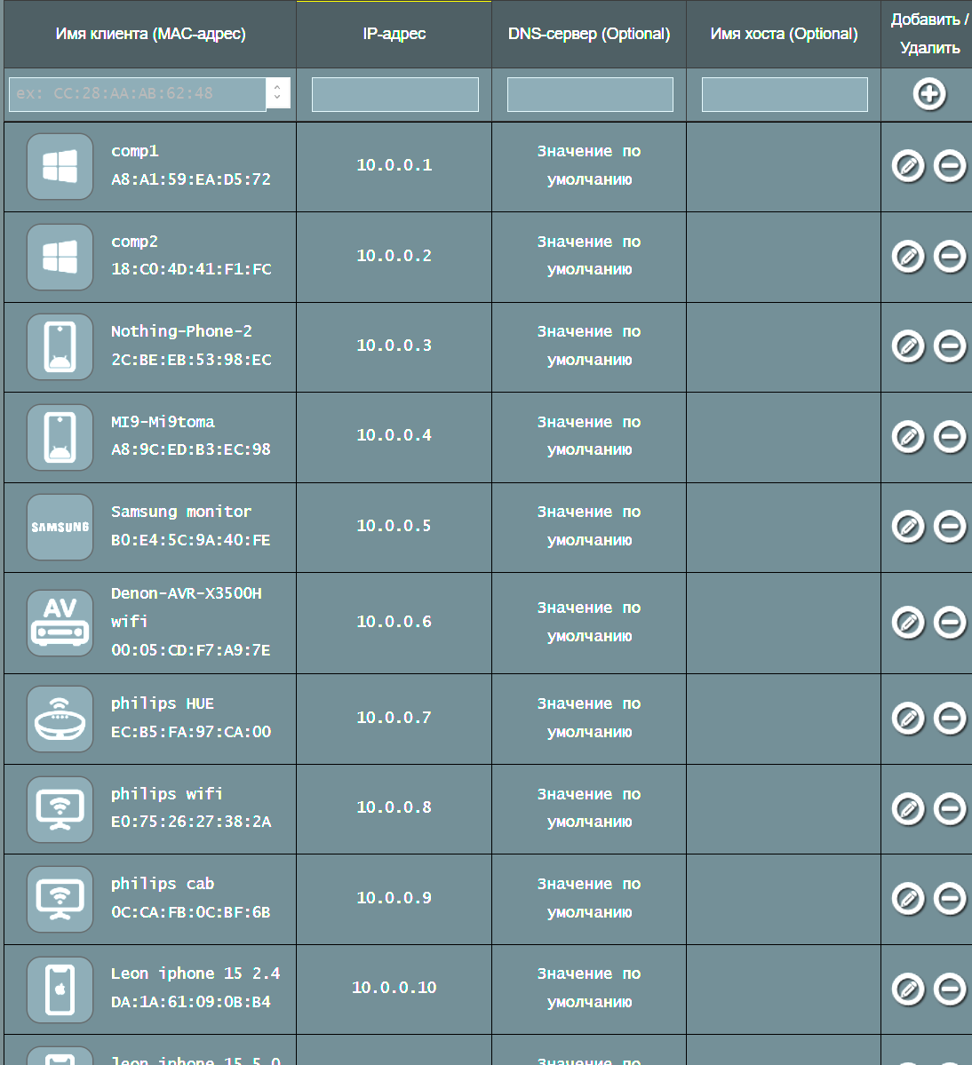Remove the comp1 entry

950,166
